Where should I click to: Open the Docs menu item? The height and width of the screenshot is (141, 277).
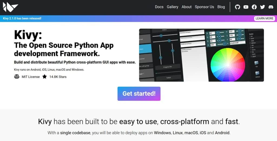159,7
